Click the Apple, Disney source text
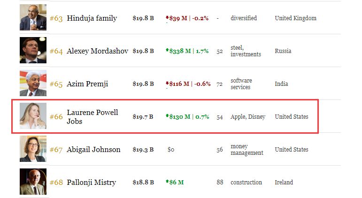The image size is (362, 198). point(248,117)
